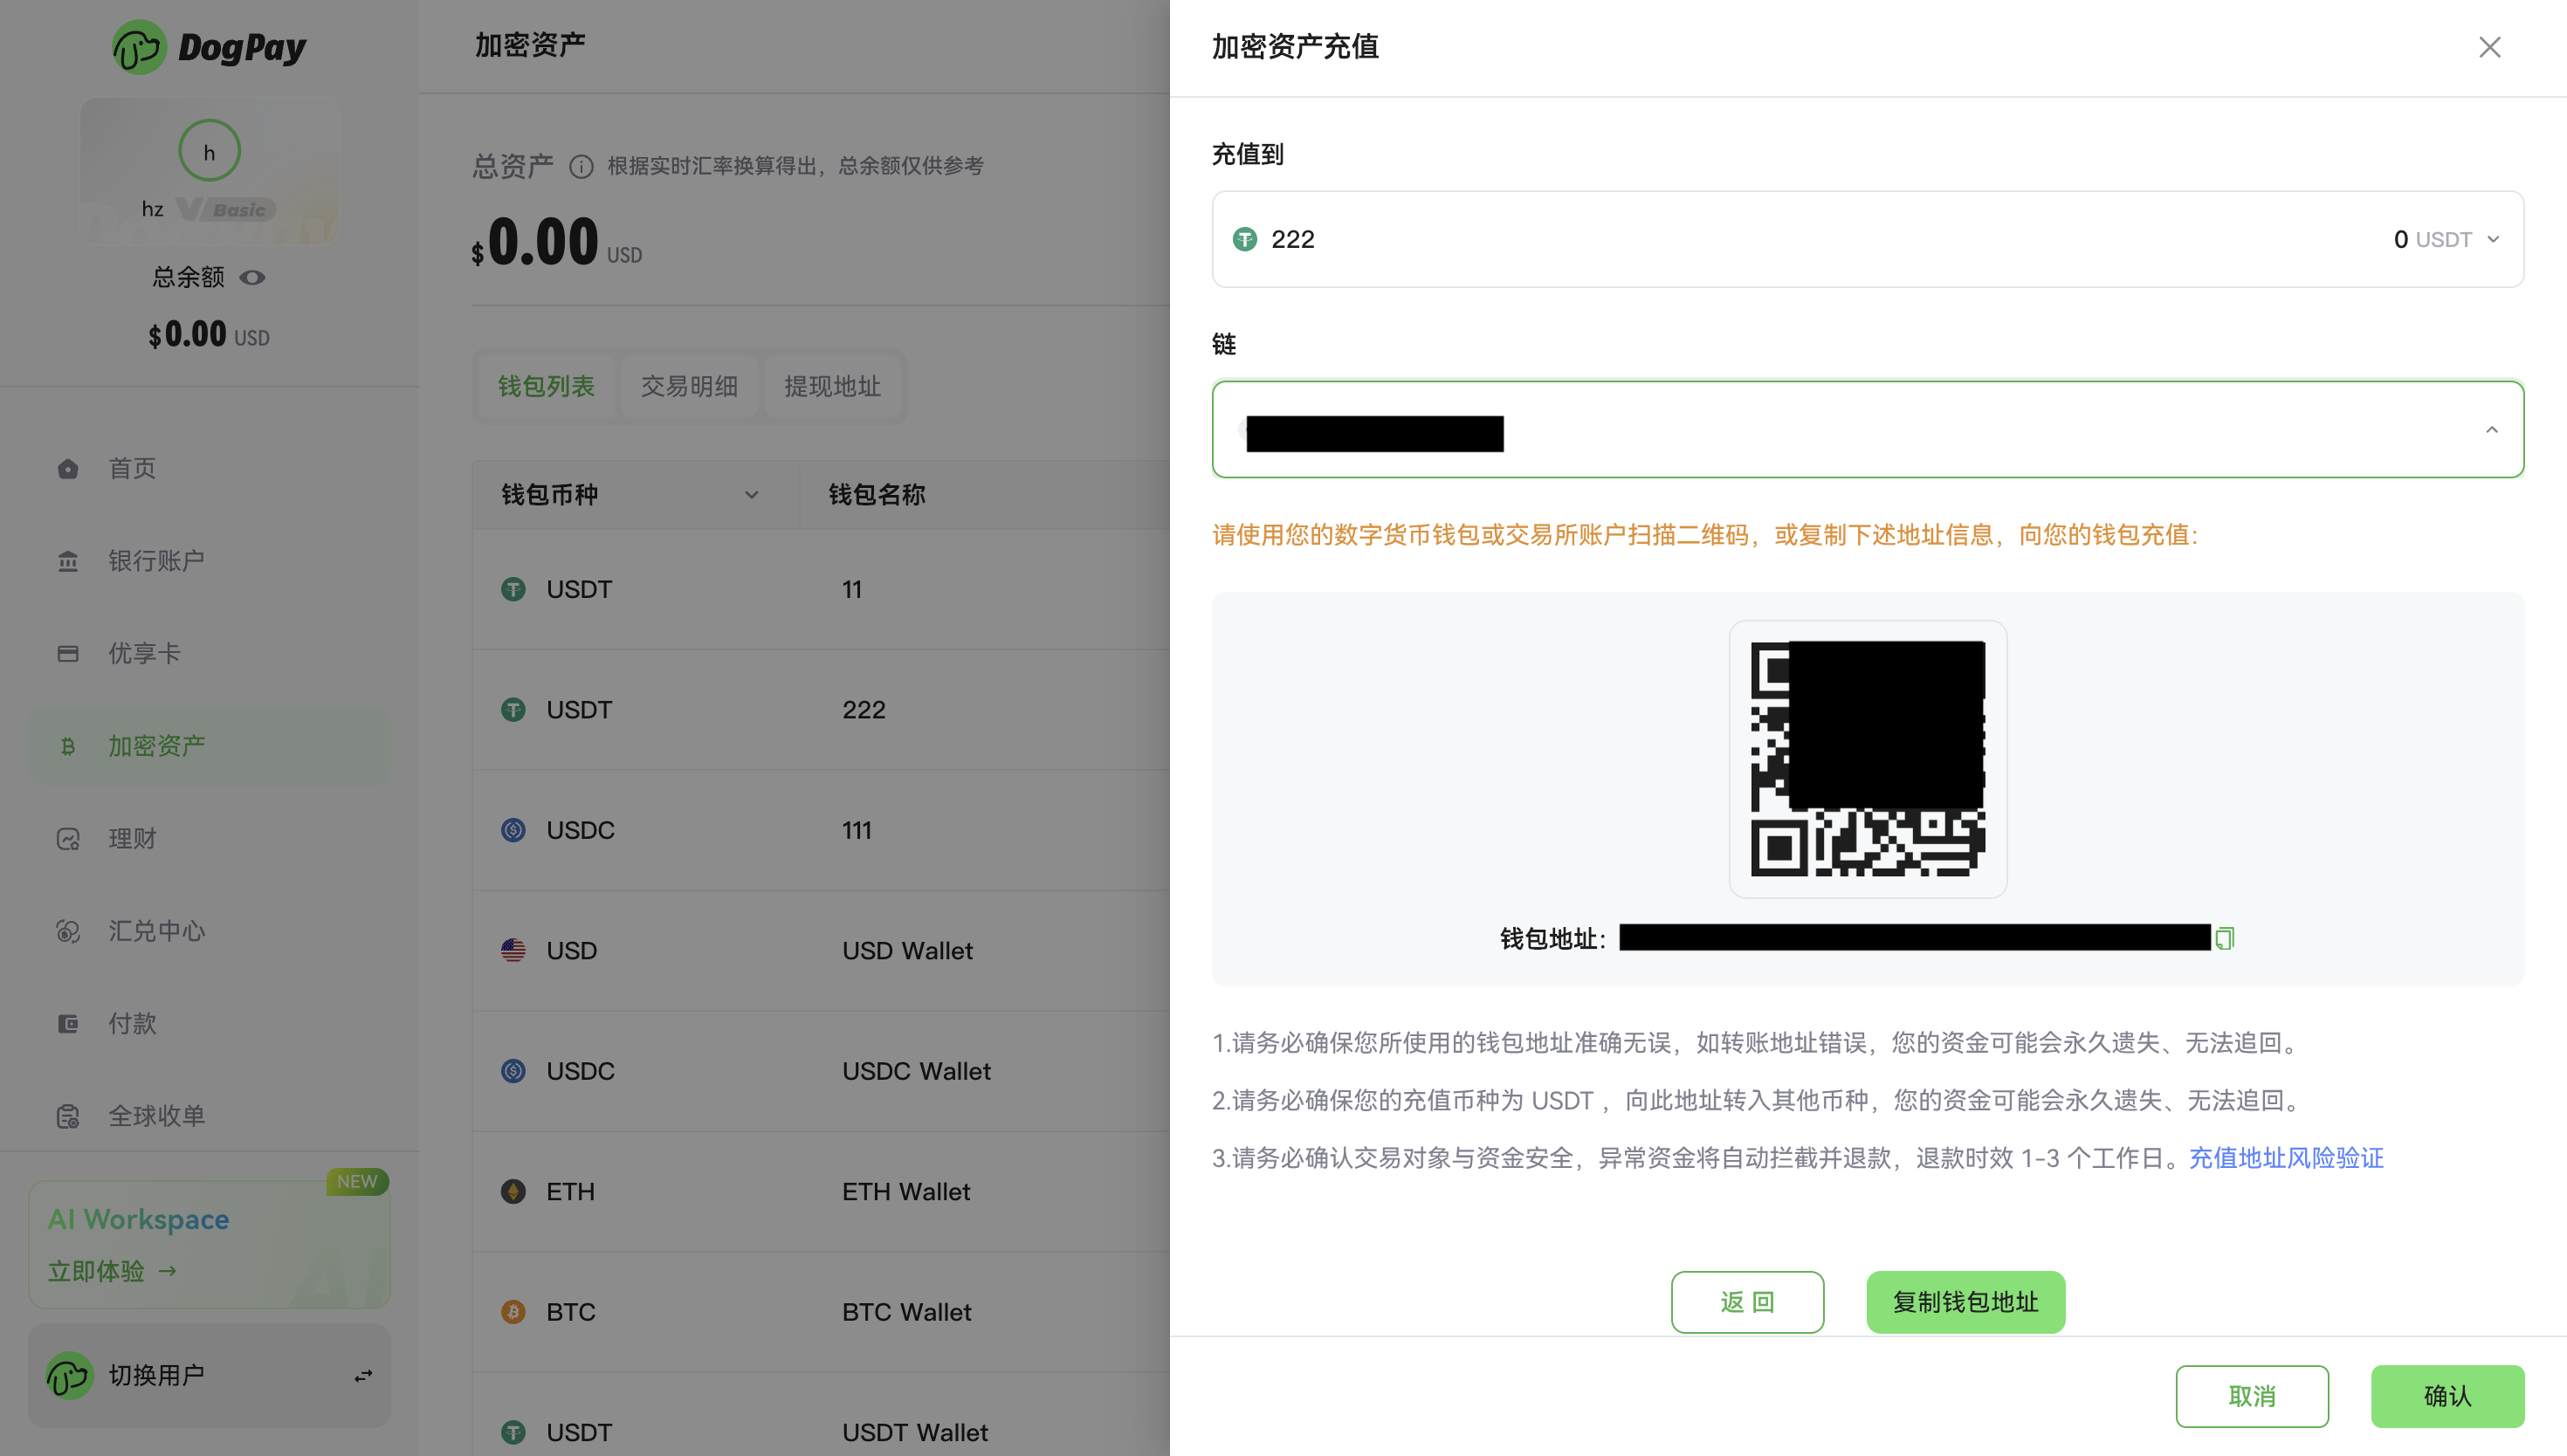
Task: Click the exchange icon beside 汇兑中心
Action: click(68, 931)
